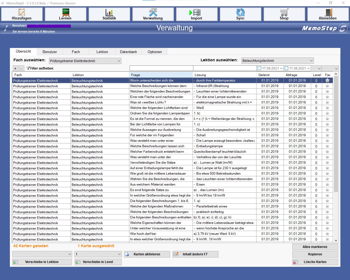Viewport: 350px width, 280px height.
Task: Click the MemoStep logo emblem
Action: click(343, 28)
